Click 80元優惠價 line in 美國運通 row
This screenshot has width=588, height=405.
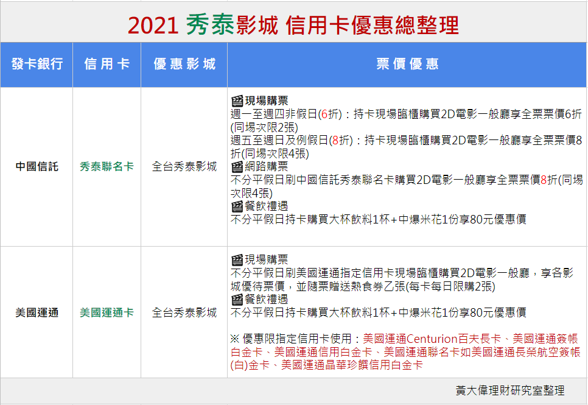379,312
